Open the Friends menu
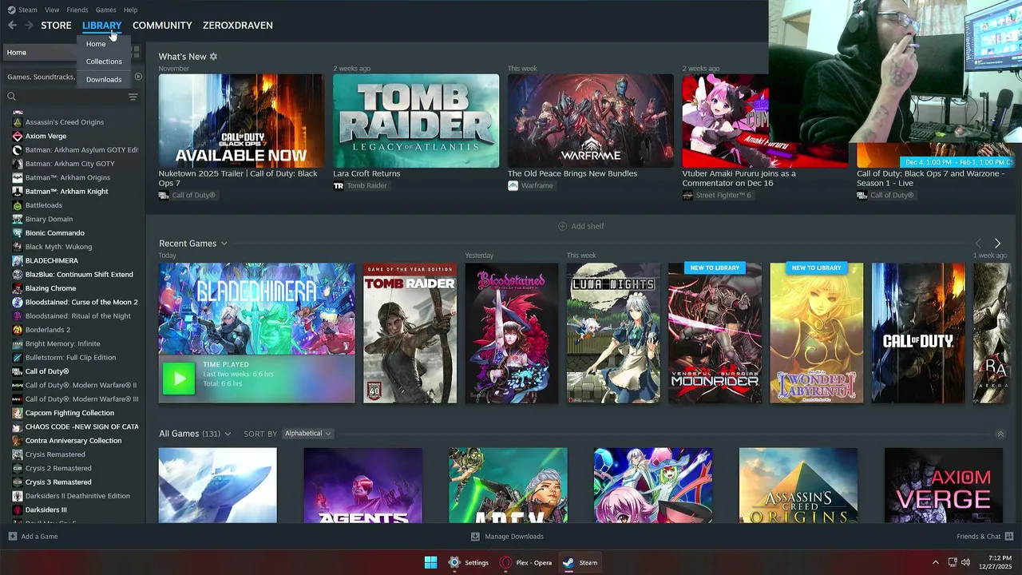This screenshot has height=575, width=1022. click(77, 10)
